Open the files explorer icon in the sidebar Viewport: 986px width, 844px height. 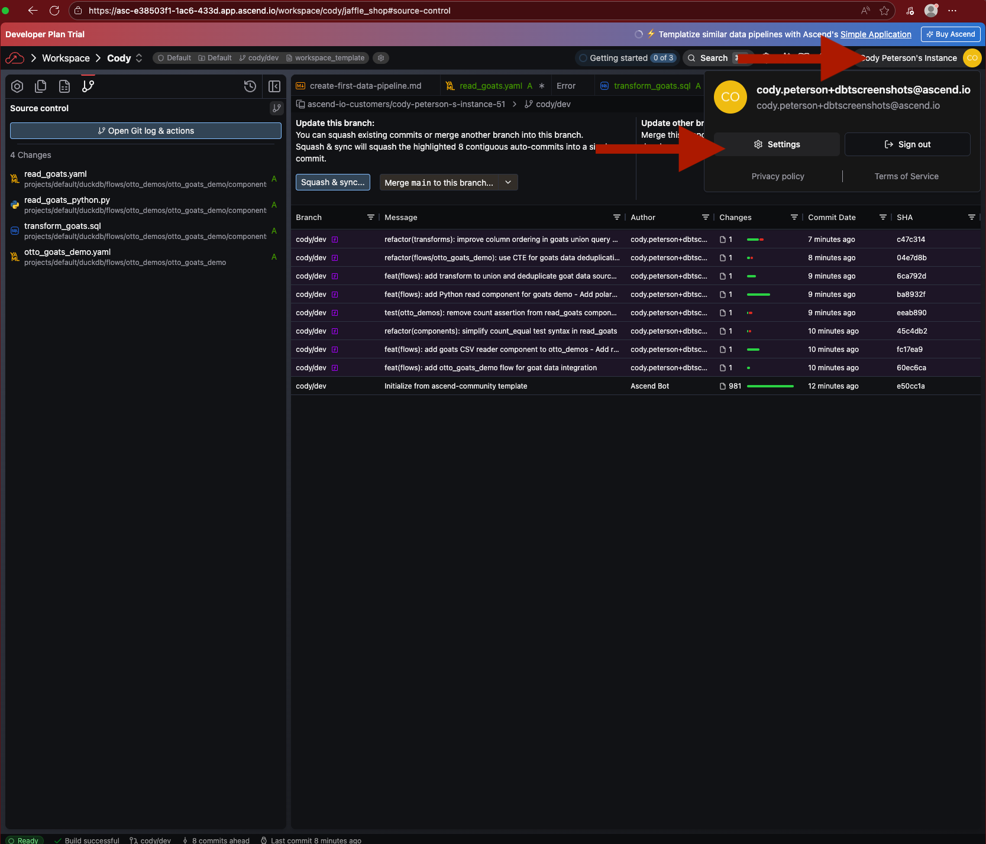(41, 86)
